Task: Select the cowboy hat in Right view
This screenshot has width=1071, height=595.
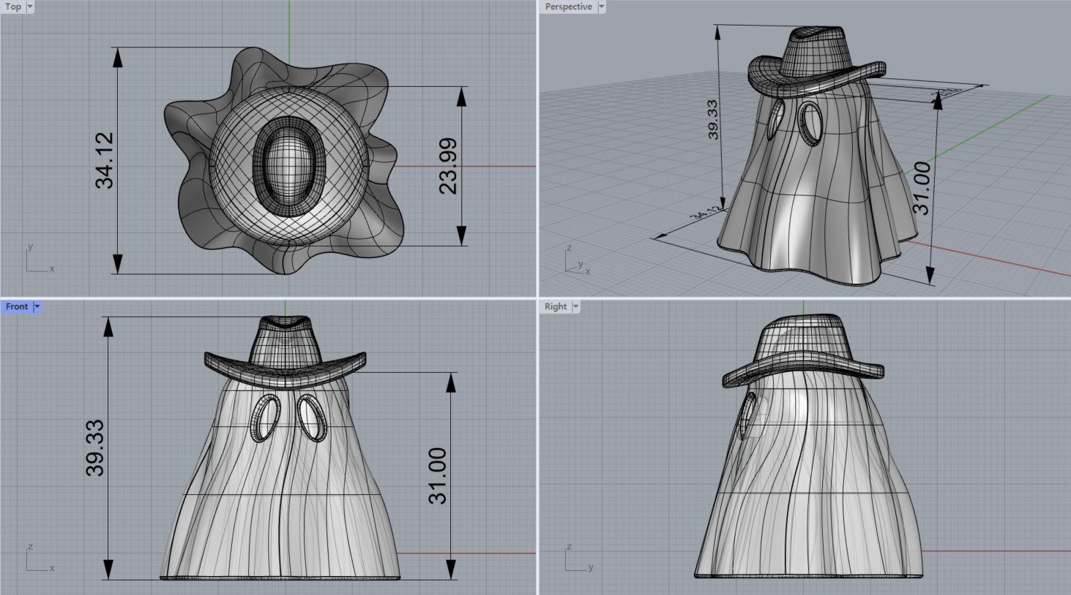Action: click(803, 351)
